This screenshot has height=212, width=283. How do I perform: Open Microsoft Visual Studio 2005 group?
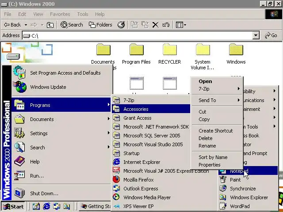coord(151,144)
